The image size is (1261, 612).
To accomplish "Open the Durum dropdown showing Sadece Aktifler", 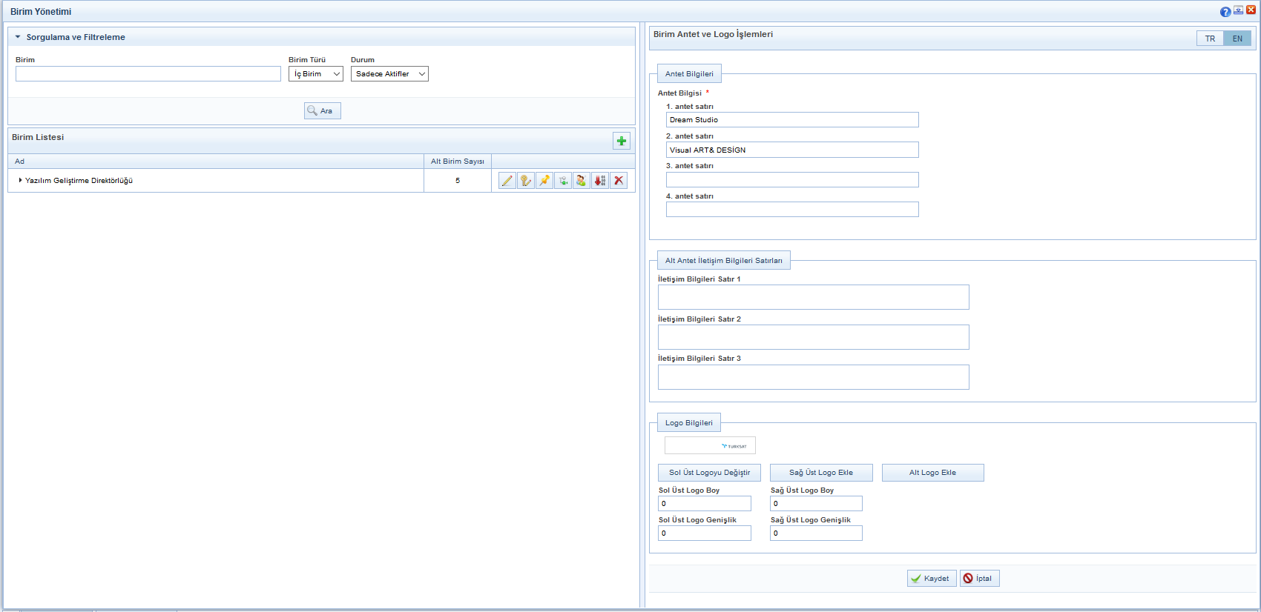I will (389, 74).
